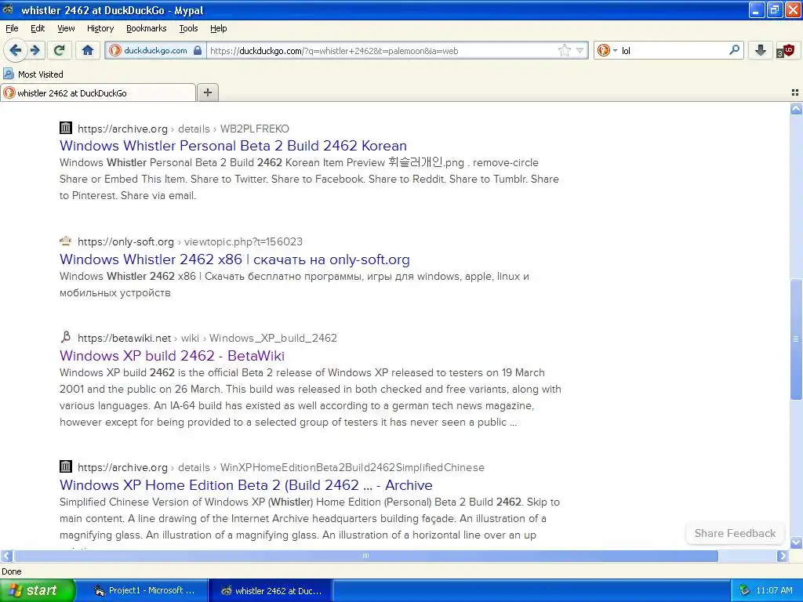Image resolution: width=803 pixels, height=602 pixels.
Task: Open 'Windows XP Home Edition Beta 2' Archive result
Action: (245, 484)
